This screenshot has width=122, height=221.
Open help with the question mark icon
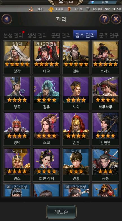click(105, 19)
